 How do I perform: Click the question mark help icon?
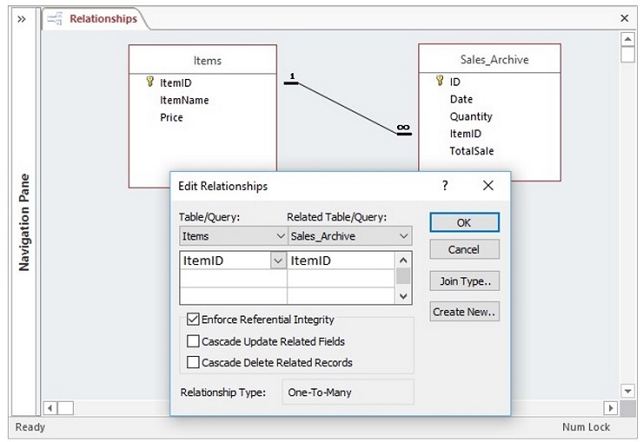coord(445,186)
